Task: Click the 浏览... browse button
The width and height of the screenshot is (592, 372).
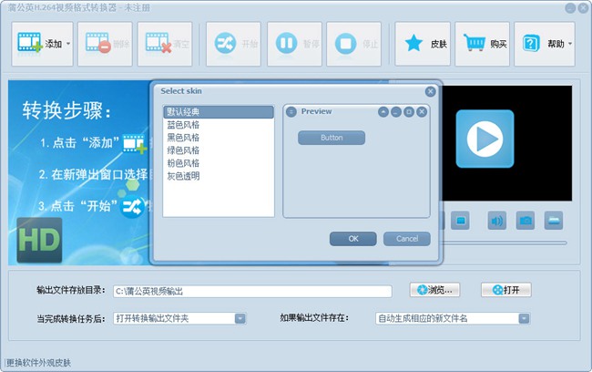Action: (x=434, y=290)
